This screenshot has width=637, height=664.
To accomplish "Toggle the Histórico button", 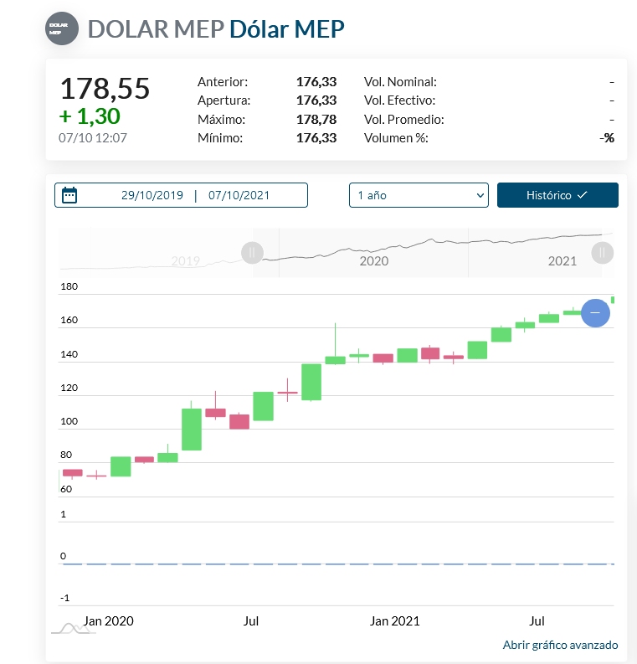I will [557, 195].
